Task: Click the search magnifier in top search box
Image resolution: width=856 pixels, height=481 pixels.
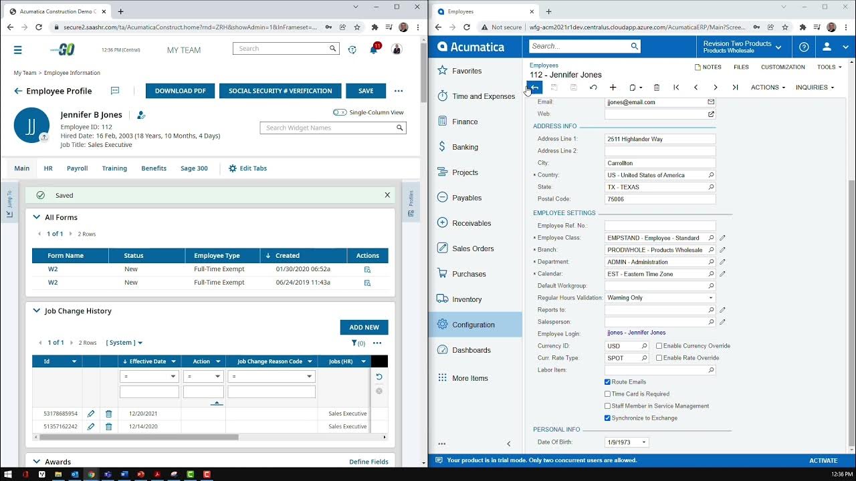Action: (x=332, y=49)
